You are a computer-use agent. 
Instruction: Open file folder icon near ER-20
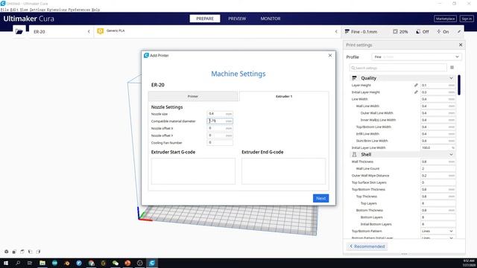(19, 31)
